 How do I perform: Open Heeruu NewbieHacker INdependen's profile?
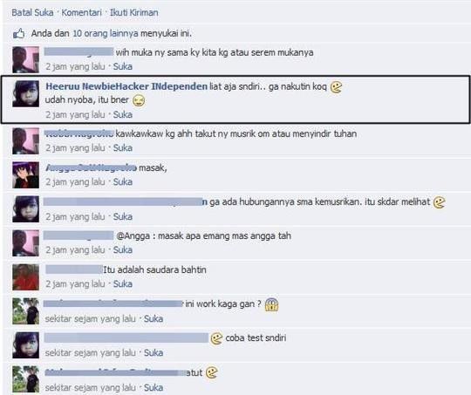point(126,86)
